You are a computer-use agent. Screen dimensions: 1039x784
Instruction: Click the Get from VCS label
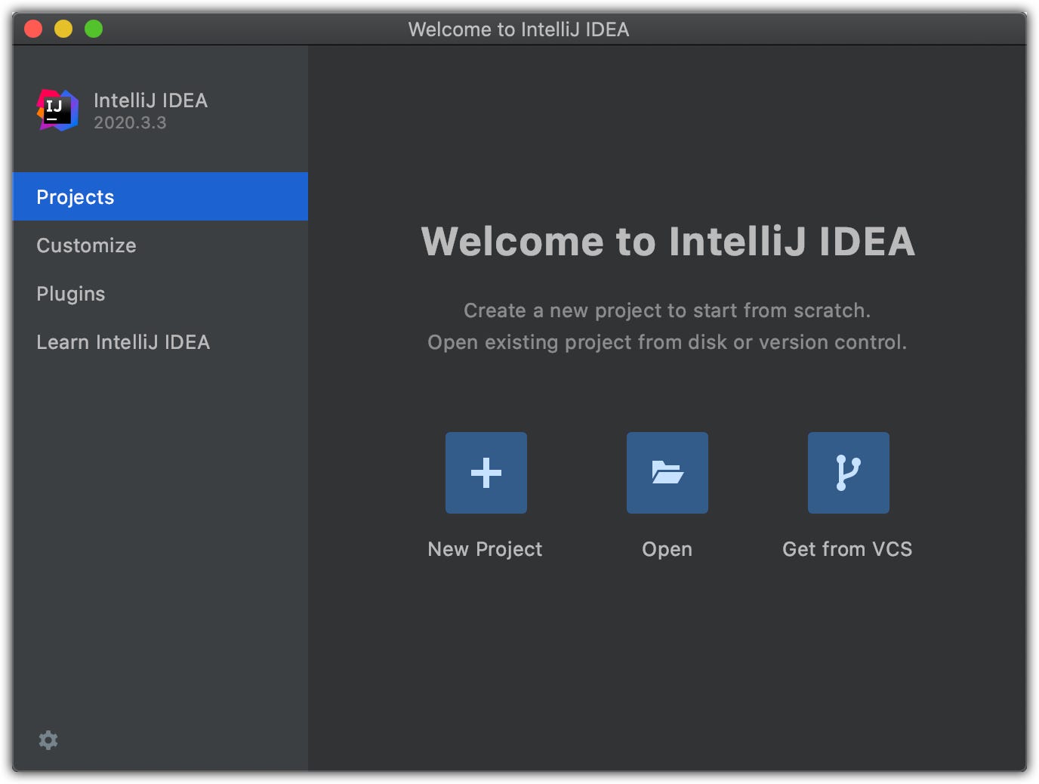tap(847, 549)
